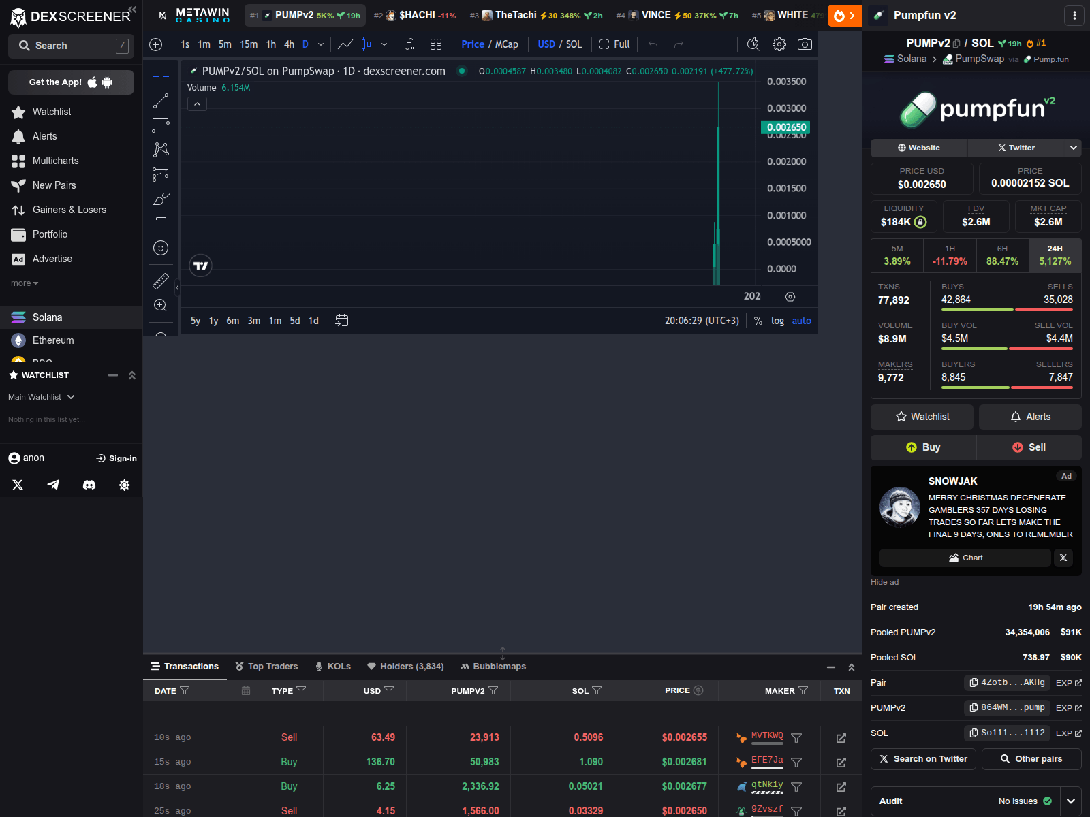Select the 24H stats tab

click(1055, 255)
